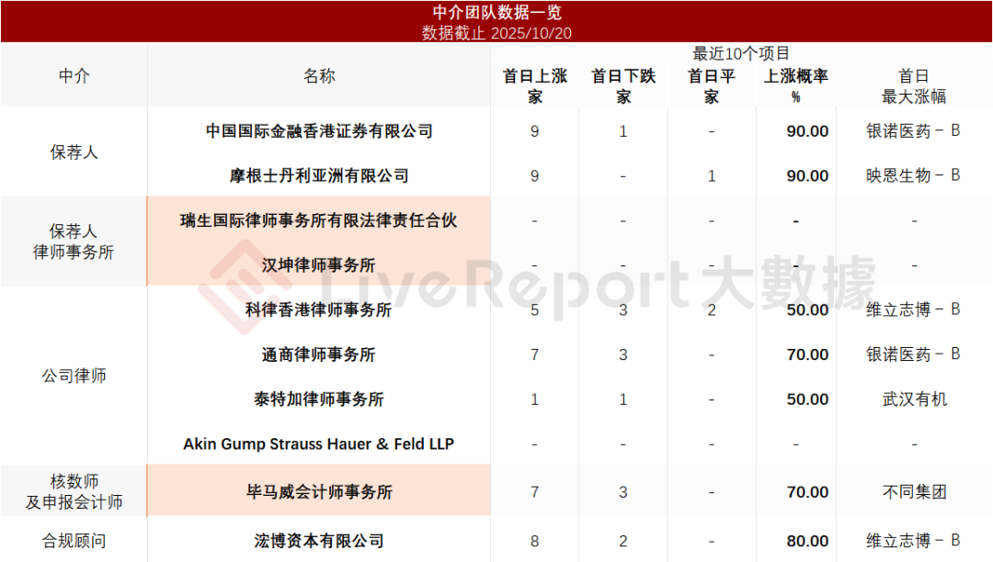Select the date line 数据截止 2025/10/20

tap(496, 33)
